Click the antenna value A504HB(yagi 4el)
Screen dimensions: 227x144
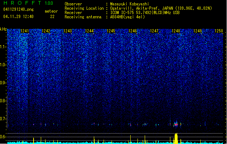pyautogui.click(x=127, y=17)
